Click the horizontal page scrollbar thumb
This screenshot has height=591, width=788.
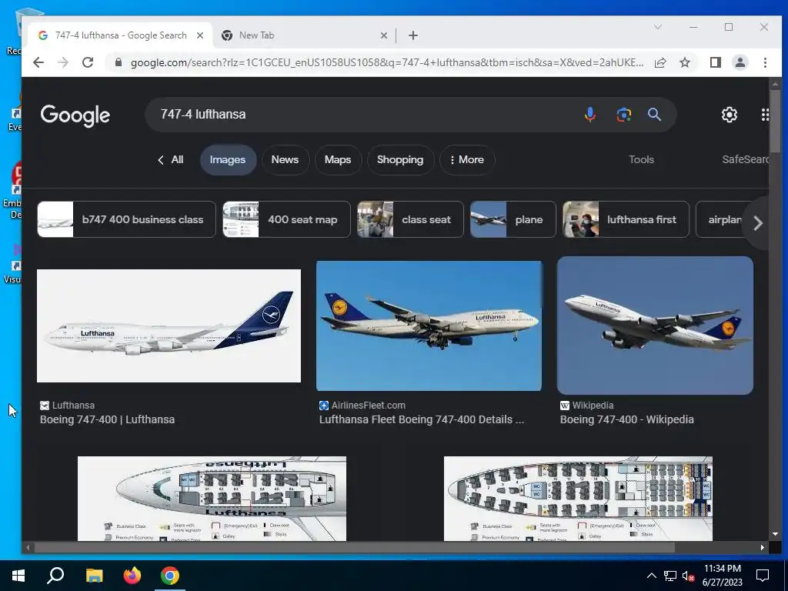(x=354, y=547)
